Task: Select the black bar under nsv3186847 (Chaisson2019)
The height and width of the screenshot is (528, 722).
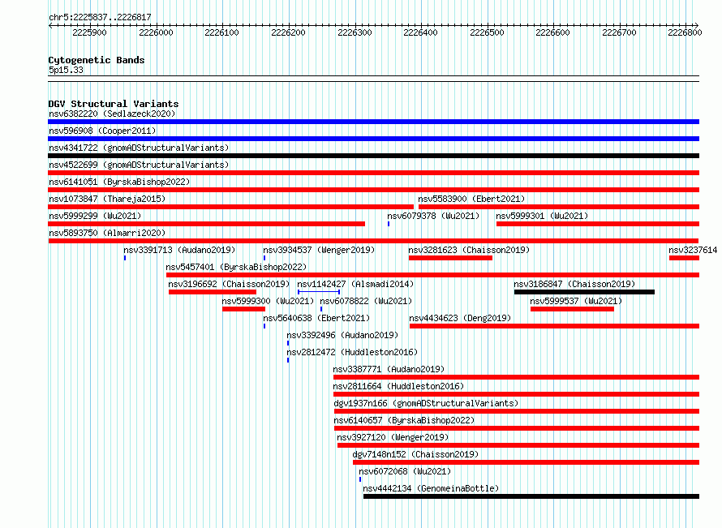Action: [x=584, y=292]
